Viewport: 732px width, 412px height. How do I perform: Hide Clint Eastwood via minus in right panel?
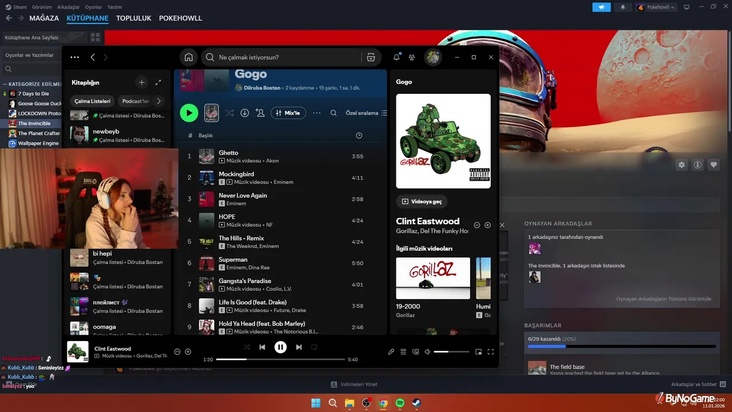click(x=477, y=225)
